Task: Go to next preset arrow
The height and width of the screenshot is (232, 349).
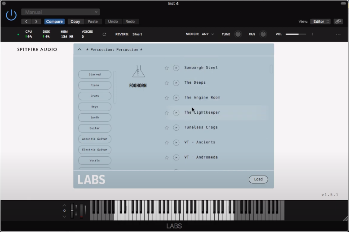Action: point(36,21)
